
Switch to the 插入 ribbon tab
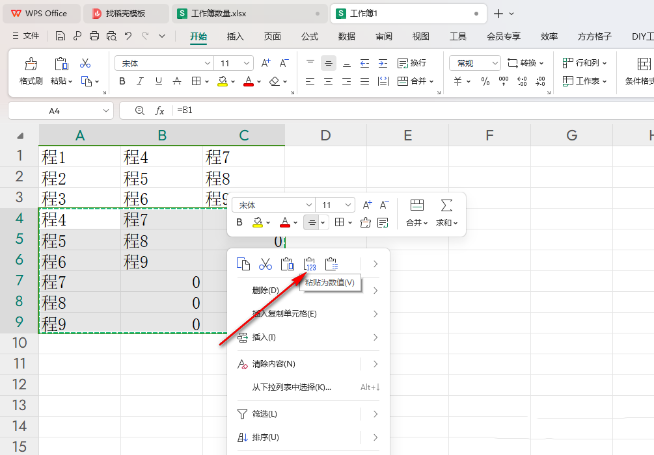click(235, 36)
